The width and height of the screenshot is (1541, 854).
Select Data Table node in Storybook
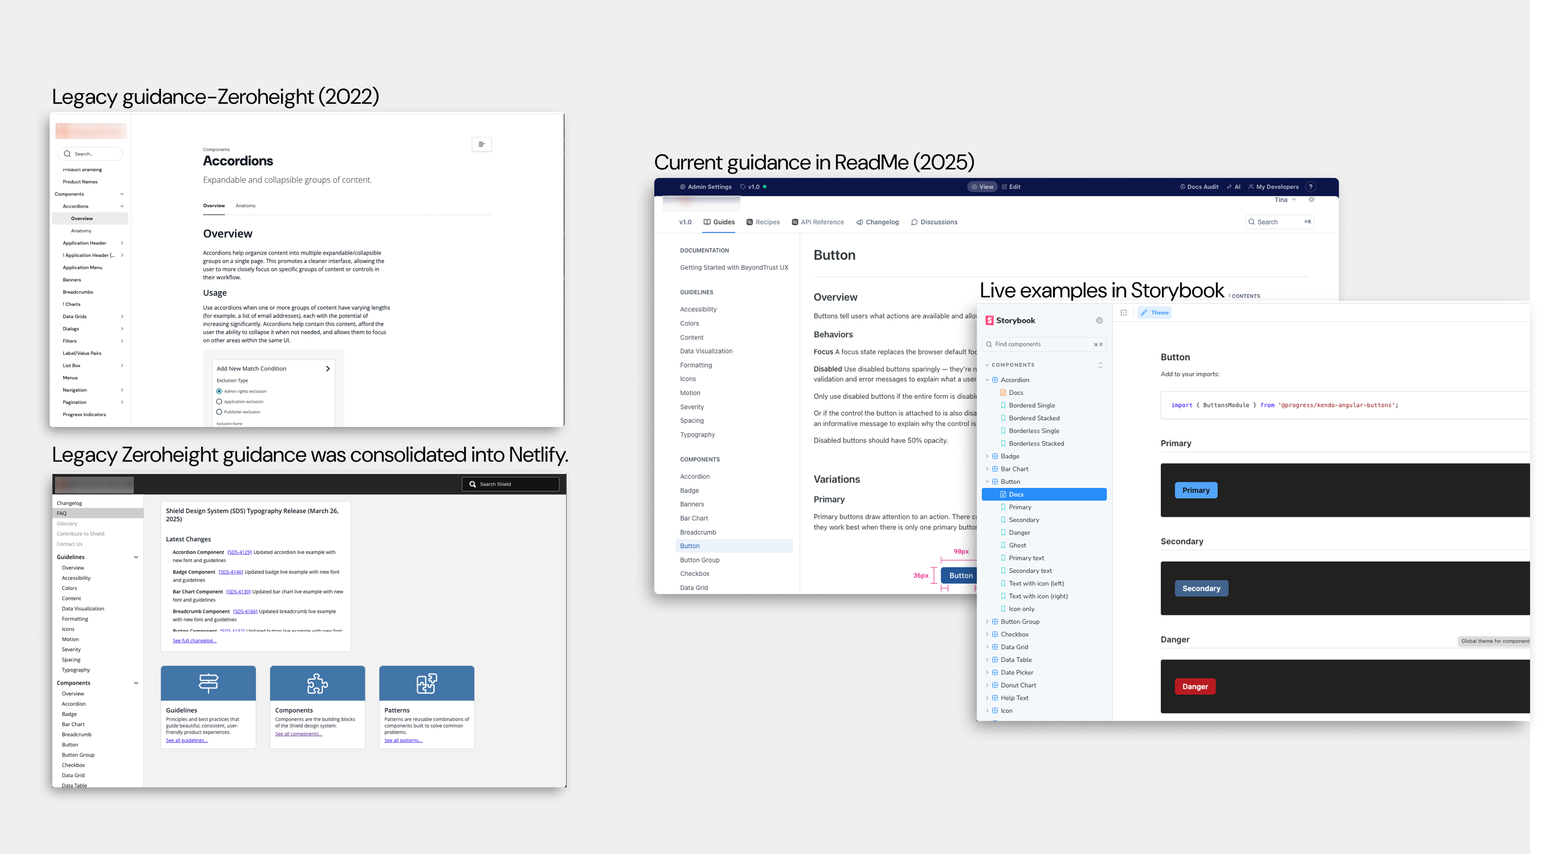click(x=1016, y=659)
